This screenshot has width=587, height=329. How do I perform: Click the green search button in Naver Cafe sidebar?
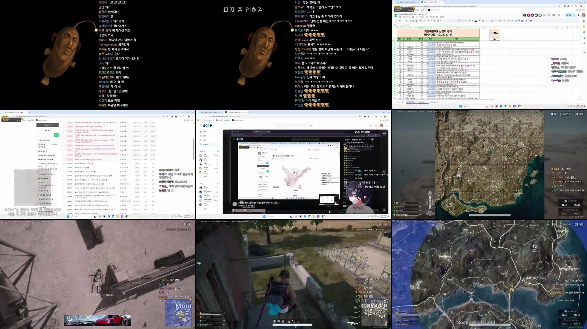coord(56,135)
